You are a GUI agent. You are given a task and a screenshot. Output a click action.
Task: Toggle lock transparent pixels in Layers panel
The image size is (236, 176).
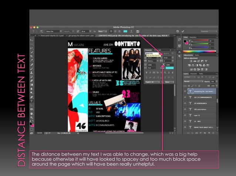[x=189, y=86]
